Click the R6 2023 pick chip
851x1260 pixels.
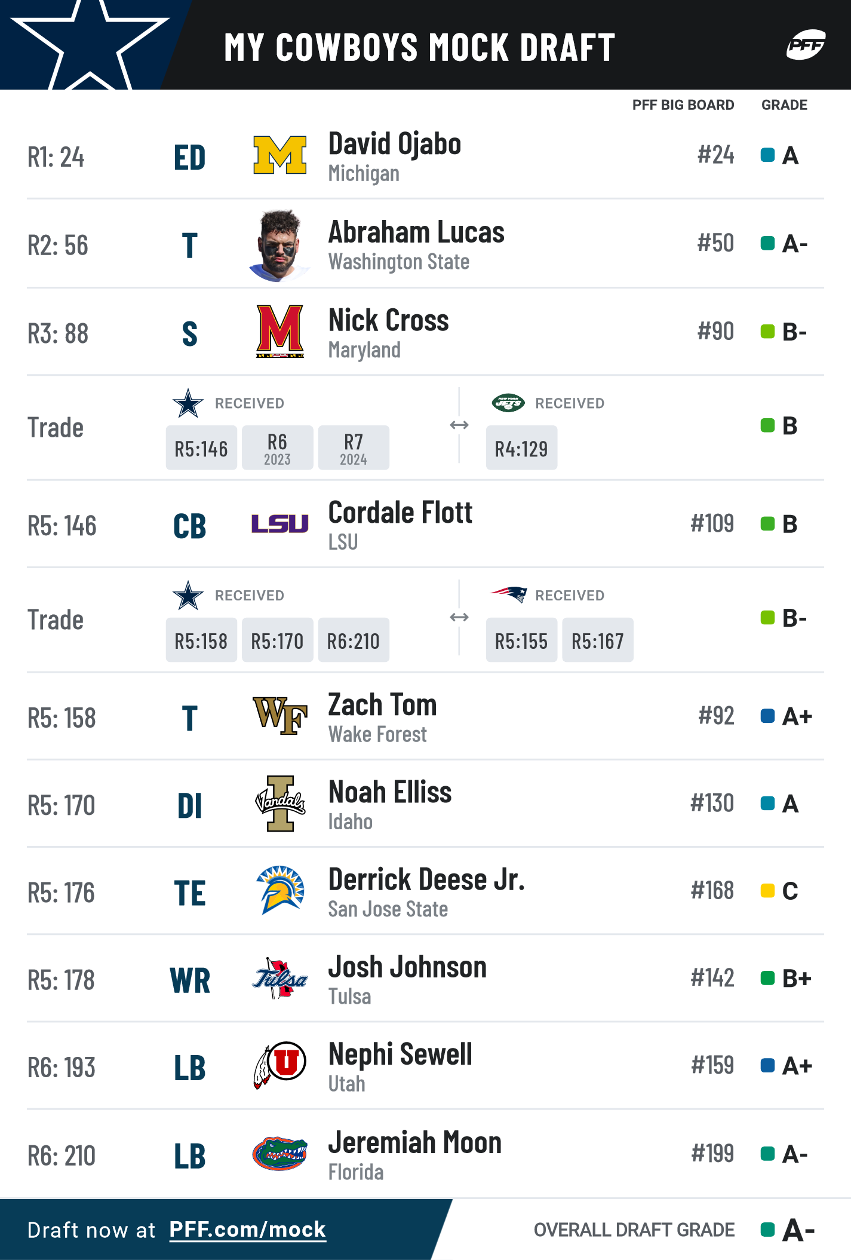pos(277,448)
